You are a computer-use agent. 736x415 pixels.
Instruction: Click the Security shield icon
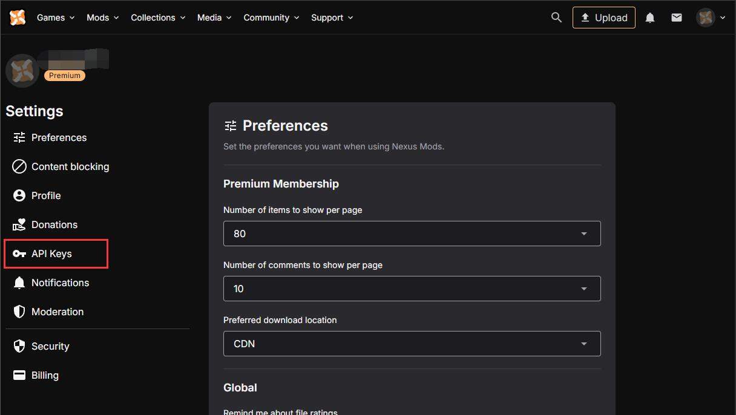(x=19, y=346)
